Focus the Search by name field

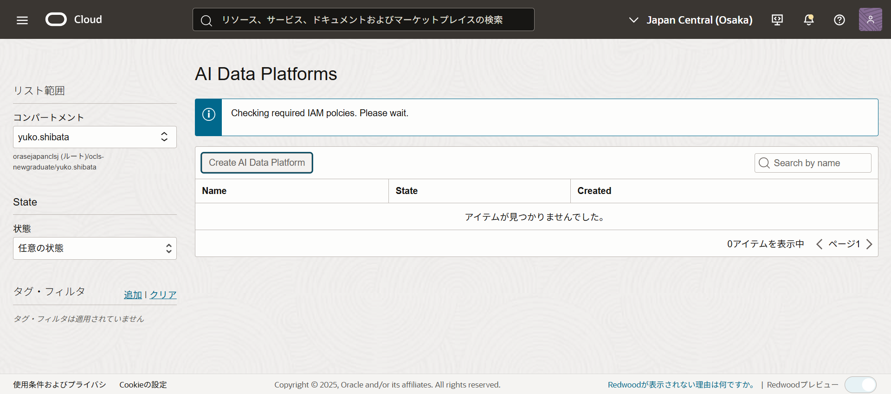pos(813,163)
